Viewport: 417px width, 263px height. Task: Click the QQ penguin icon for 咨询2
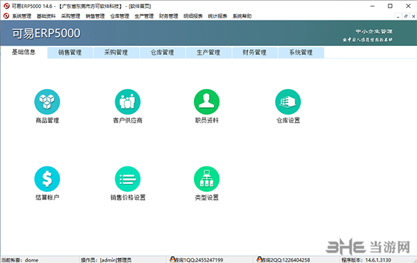pos(259,260)
